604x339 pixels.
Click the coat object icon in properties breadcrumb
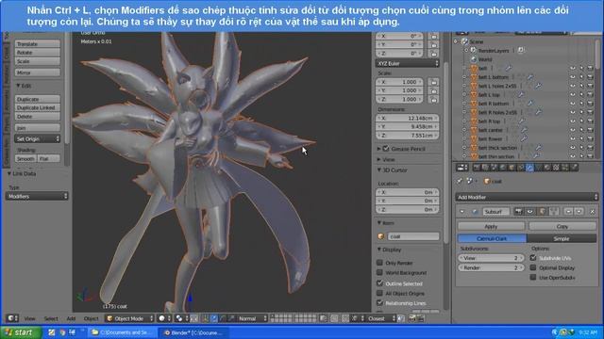pos(487,181)
